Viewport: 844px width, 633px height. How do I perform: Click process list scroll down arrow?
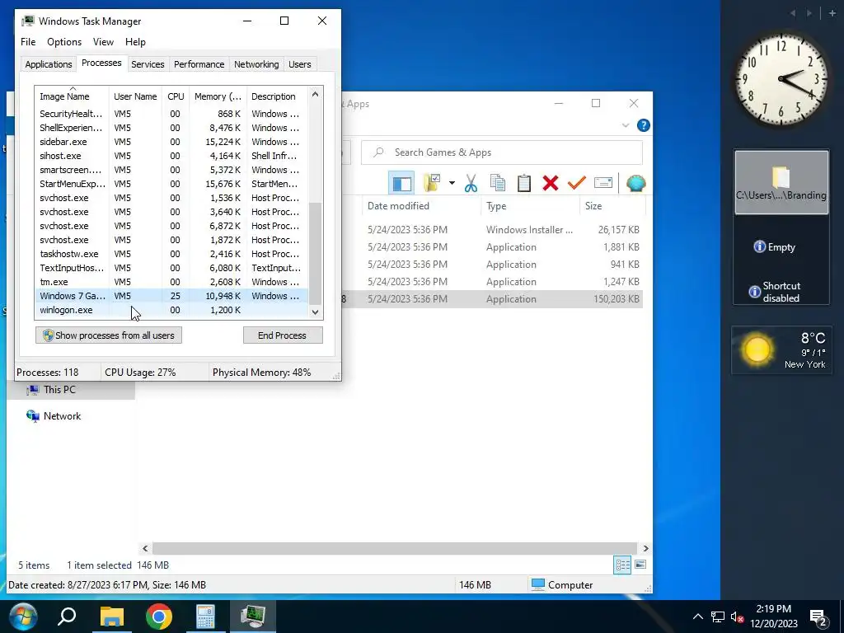tap(316, 312)
